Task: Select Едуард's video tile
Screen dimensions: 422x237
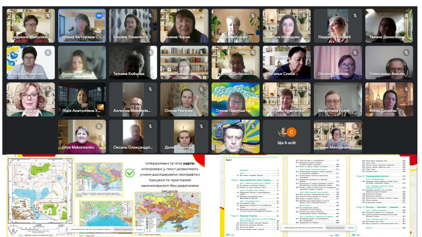Action: [235, 136]
